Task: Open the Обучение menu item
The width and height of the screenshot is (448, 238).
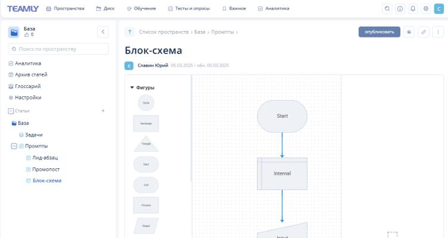Action: 142,8
